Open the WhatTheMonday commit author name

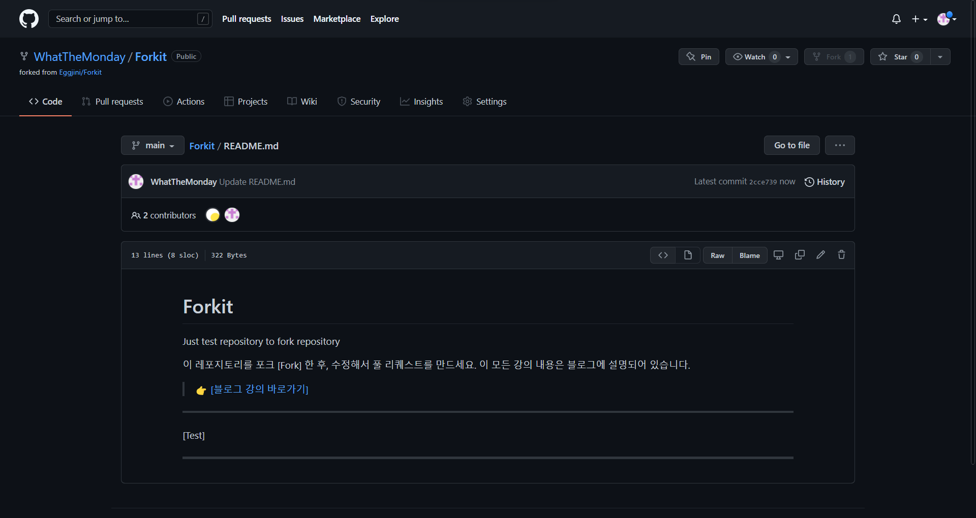click(184, 182)
